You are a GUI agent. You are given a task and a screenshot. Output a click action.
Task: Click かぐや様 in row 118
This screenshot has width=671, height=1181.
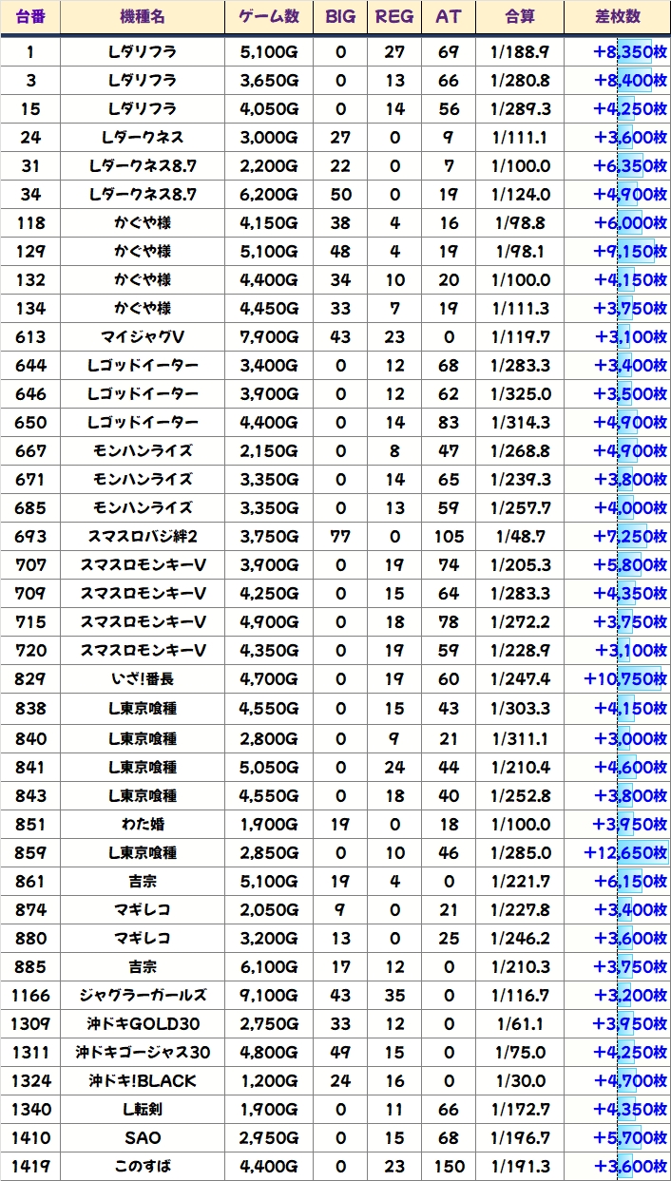tap(143, 222)
